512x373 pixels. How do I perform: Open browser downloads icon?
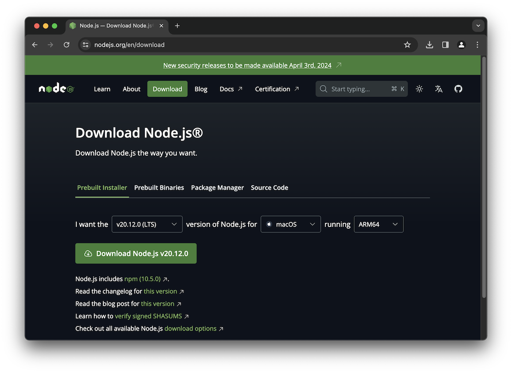(430, 45)
